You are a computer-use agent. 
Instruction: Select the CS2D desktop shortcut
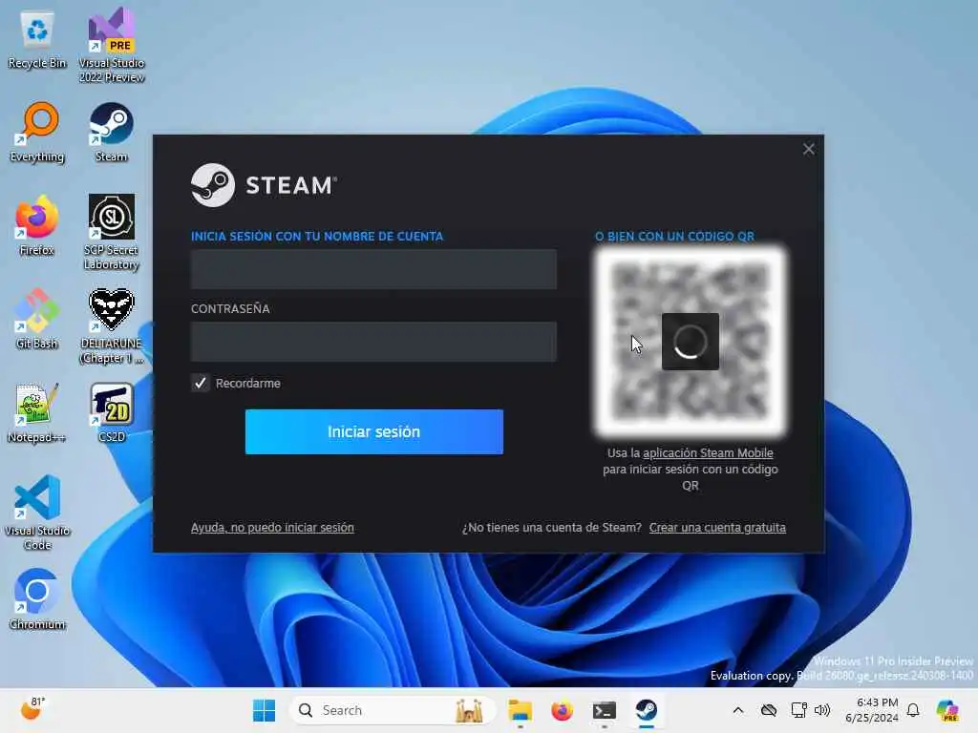pos(112,412)
